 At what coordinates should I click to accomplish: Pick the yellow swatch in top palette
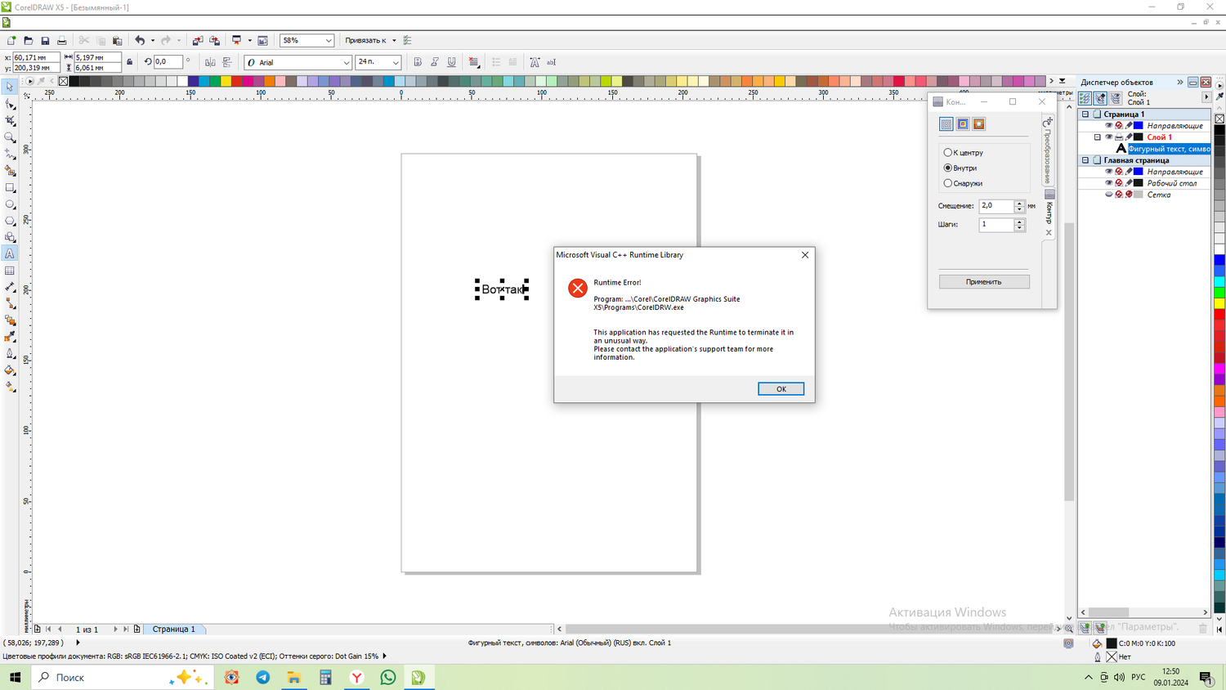226,81
